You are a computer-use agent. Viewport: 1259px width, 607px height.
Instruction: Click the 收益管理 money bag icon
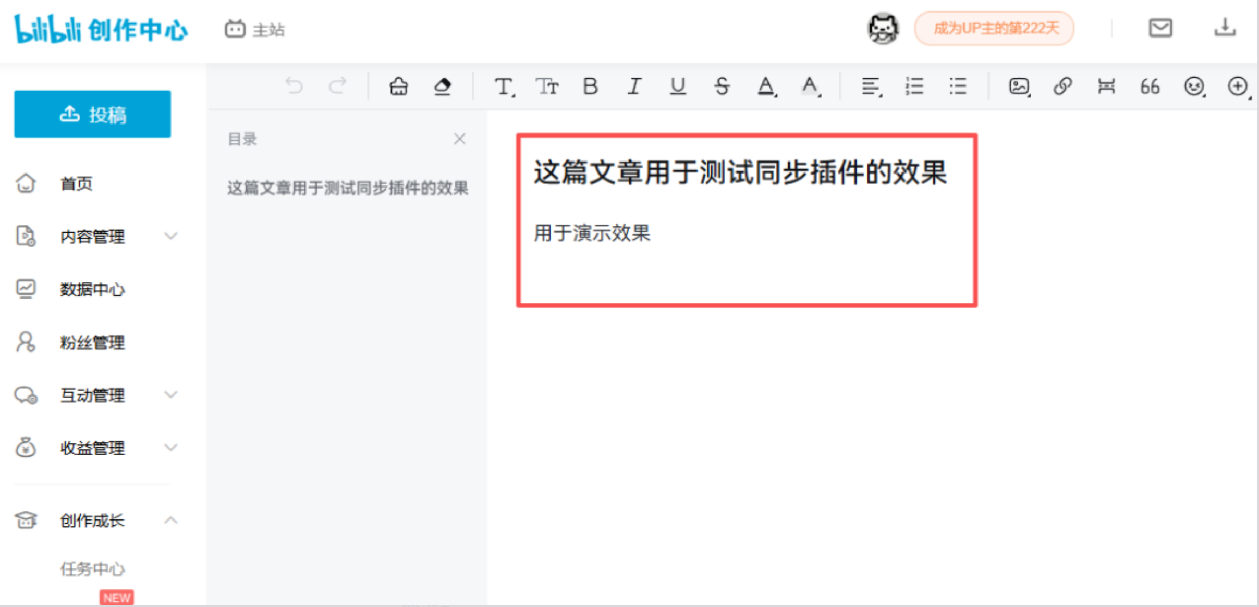click(26, 447)
